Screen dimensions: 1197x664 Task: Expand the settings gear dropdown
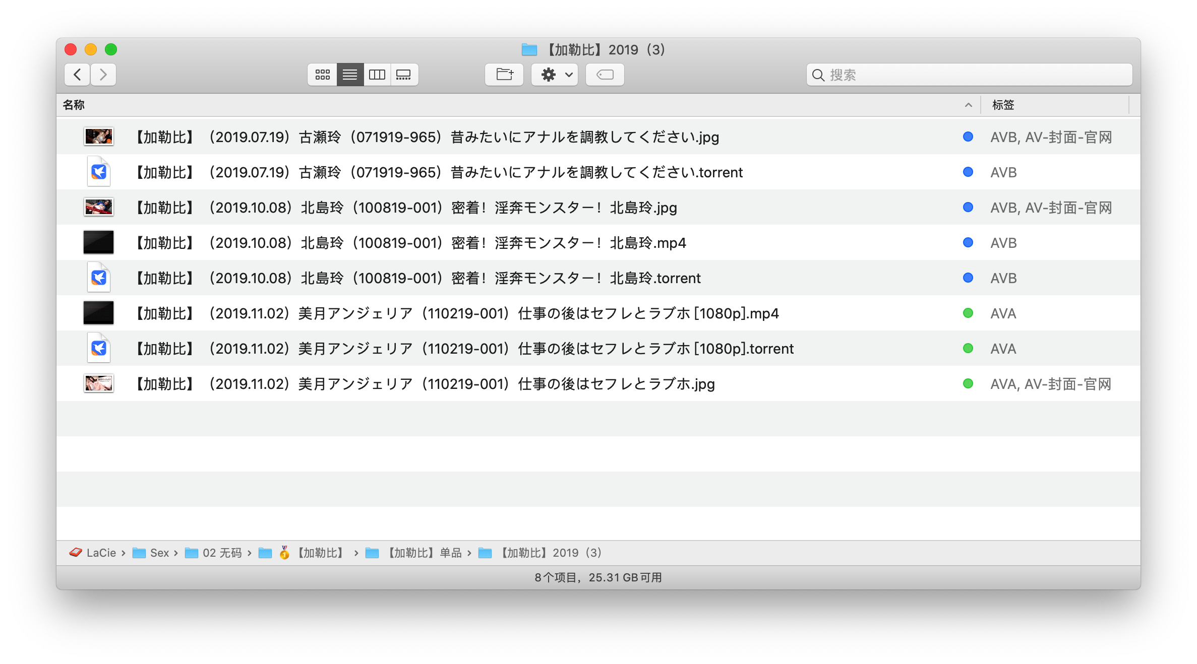555,74
